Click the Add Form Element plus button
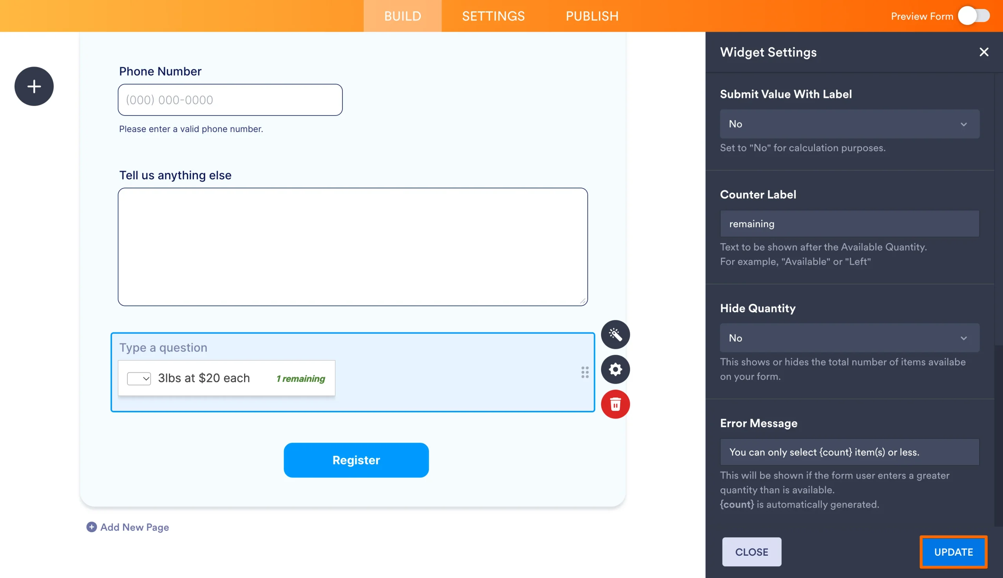Screen dimensions: 1003x578 pos(34,86)
